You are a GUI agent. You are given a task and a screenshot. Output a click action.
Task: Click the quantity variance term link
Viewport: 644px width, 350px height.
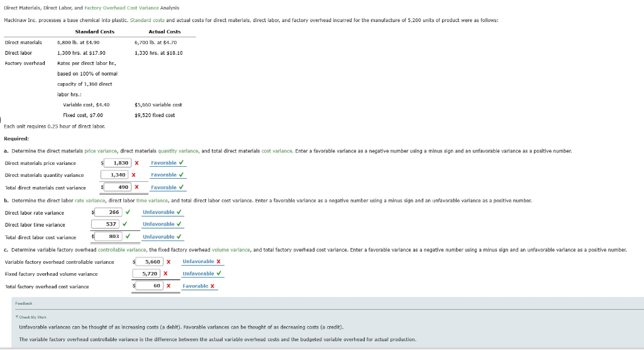178,151
